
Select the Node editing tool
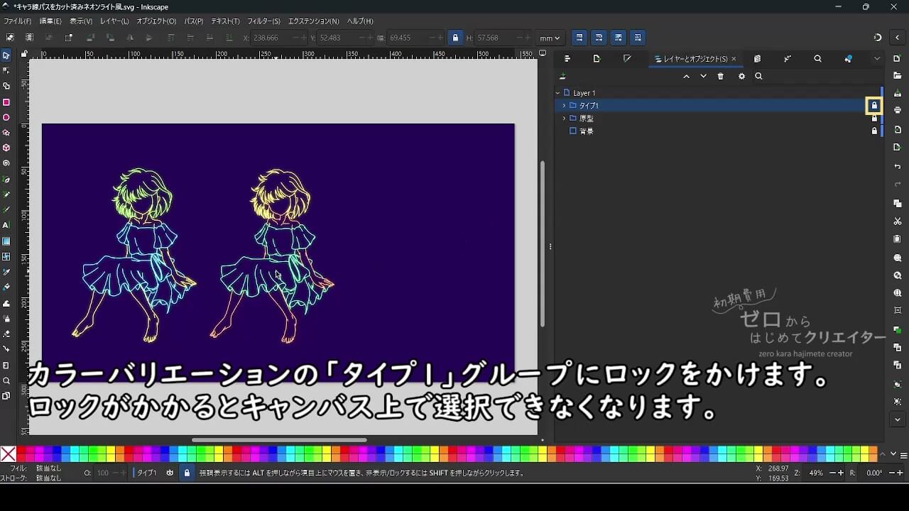pos(6,70)
